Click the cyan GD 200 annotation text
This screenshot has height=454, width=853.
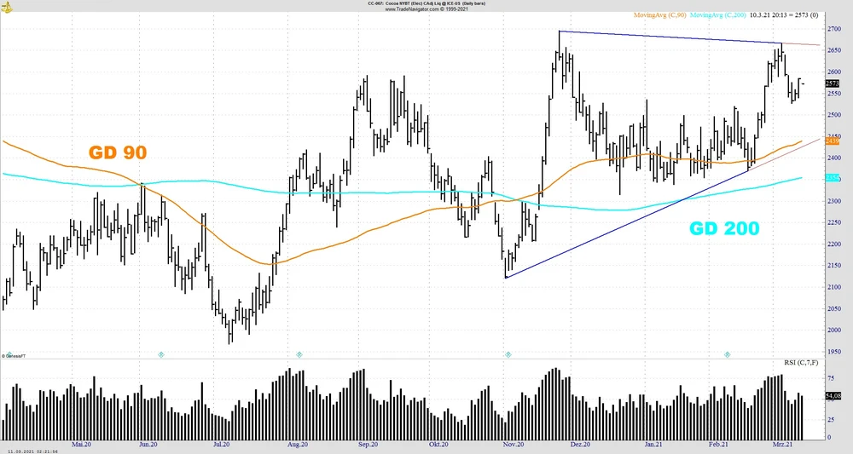click(x=724, y=228)
